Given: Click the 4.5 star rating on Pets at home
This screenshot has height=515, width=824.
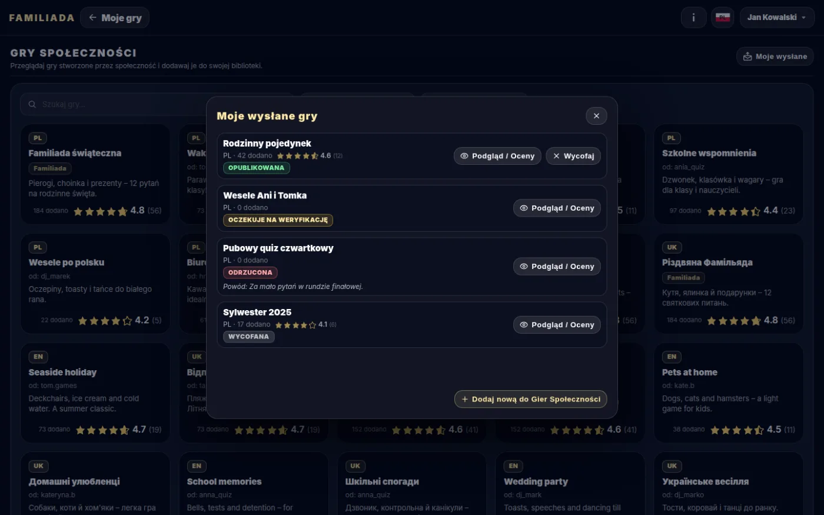Looking at the screenshot, I should coord(753,430).
